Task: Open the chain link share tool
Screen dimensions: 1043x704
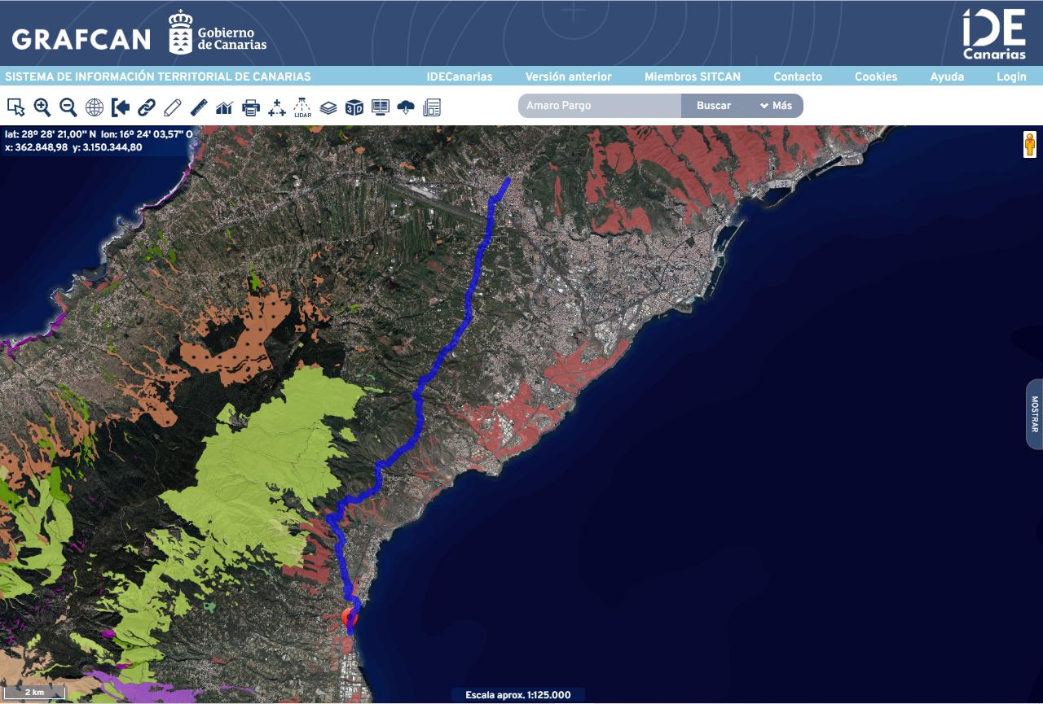Action: point(147,107)
